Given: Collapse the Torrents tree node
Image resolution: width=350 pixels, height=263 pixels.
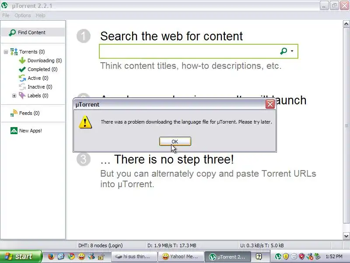Looking at the screenshot, I should (6, 52).
